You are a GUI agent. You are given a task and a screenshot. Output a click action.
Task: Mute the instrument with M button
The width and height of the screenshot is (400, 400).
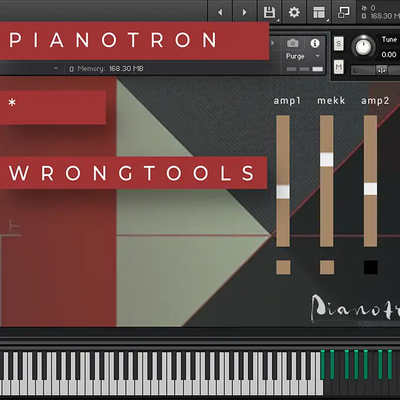tap(339, 67)
